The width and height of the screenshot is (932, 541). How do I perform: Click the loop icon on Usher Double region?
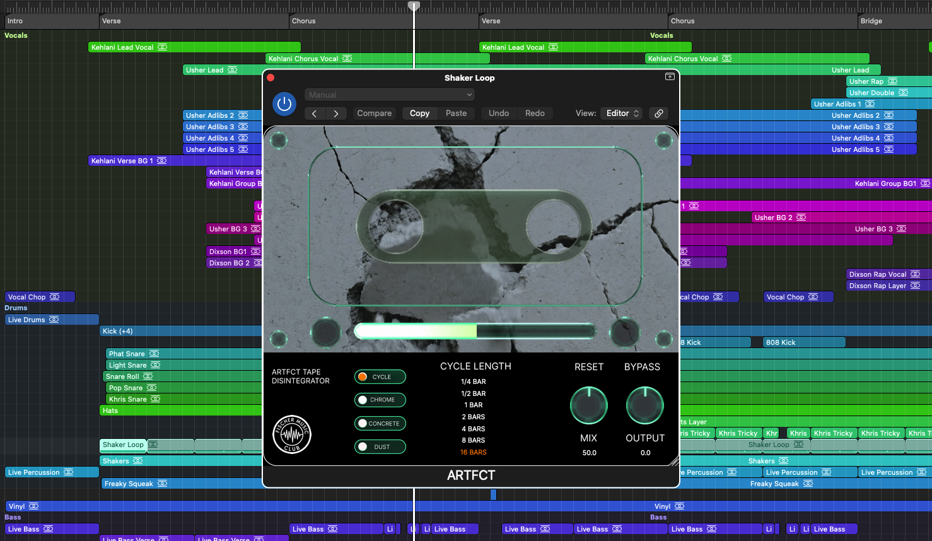coord(903,93)
